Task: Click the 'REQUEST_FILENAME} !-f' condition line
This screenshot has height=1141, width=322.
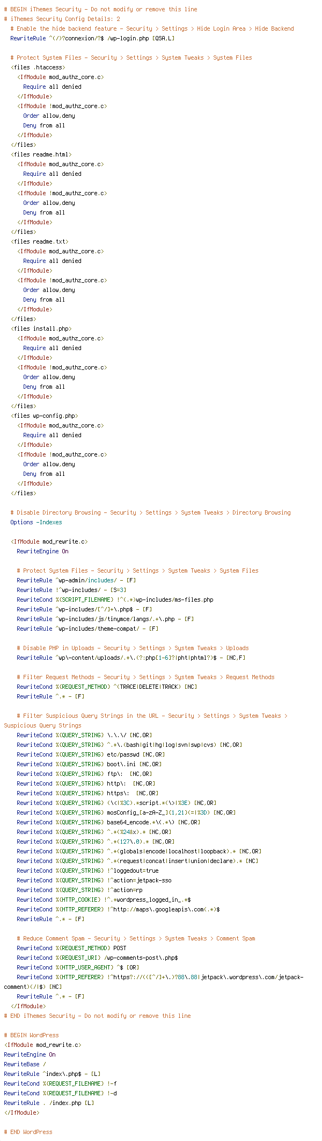Action: point(60,1083)
